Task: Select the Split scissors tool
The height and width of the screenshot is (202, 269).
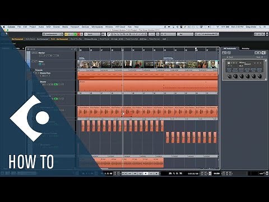Action: pyautogui.click(x=115, y=34)
